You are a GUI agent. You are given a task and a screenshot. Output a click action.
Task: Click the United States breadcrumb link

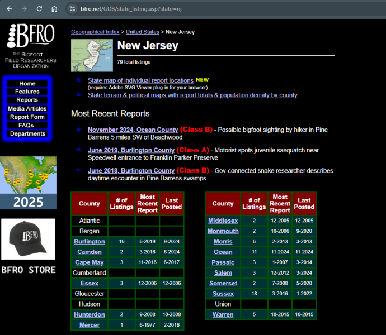142,32
